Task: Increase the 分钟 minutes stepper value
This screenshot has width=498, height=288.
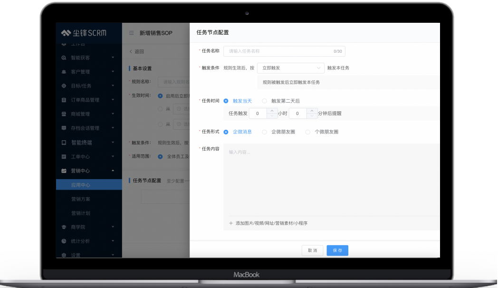Action: (312, 111)
